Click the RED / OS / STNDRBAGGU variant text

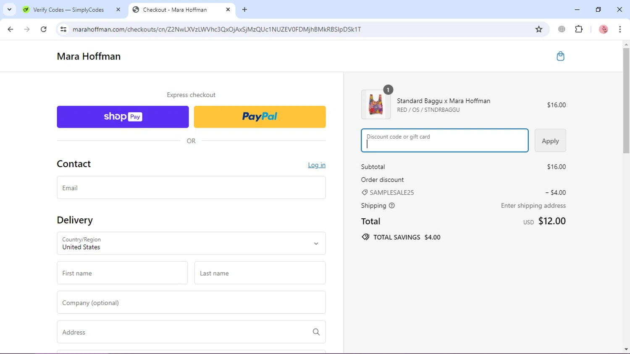pyautogui.click(x=428, y=110)
